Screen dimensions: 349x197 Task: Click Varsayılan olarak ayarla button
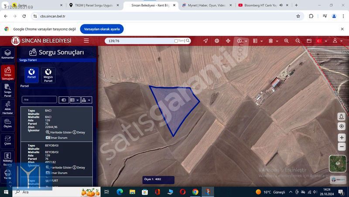point(102,29)
